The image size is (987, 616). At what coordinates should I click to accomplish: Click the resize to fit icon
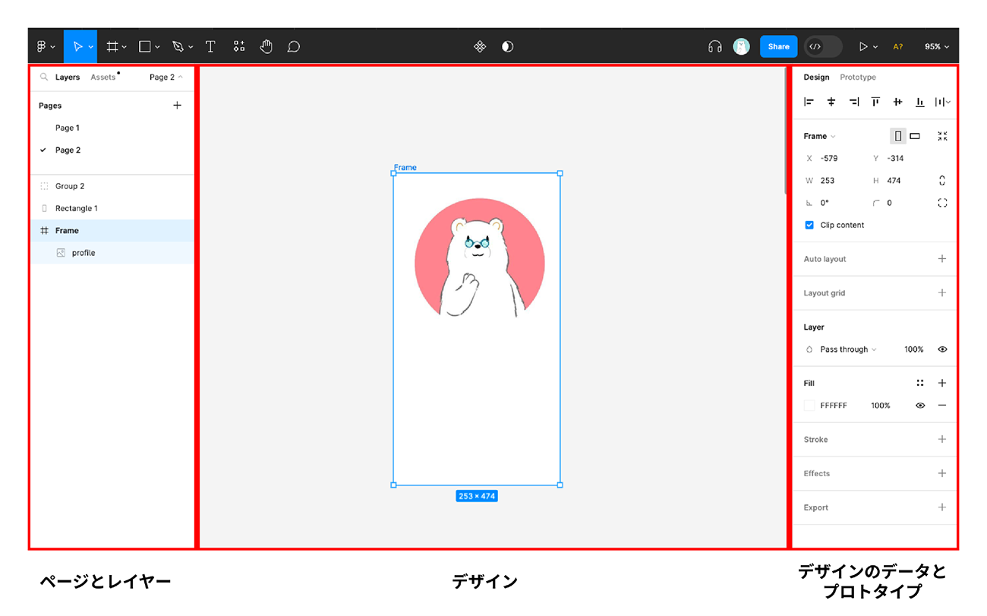[942, 136]
